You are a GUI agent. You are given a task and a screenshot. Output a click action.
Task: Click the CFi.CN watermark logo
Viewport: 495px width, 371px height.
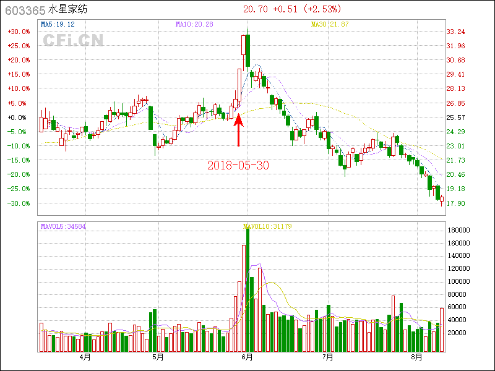point(73,40)
